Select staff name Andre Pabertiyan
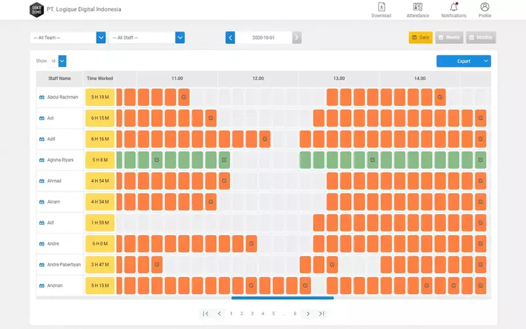 point(64,265)
